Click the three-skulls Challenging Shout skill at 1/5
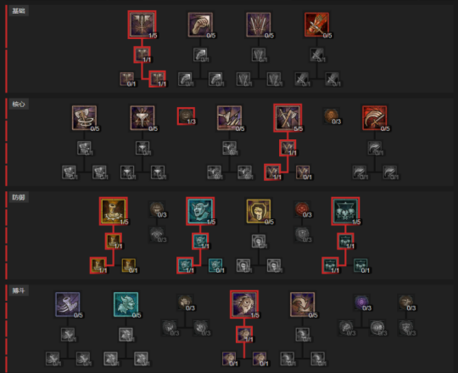Viewport: 458px width, 373px height. [345, 211]
